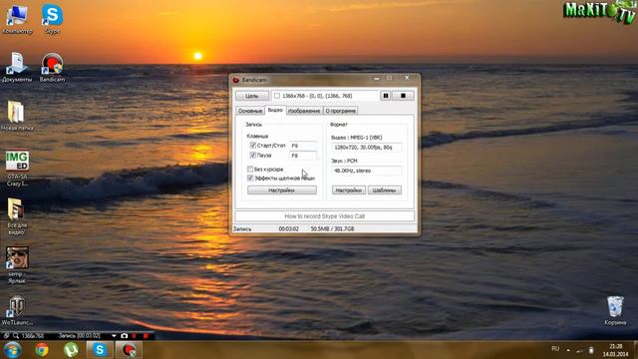Toggle the checkbox beside 1366x768 target
This screenshot has height=359, width=638.
click(x=277, y=96)
